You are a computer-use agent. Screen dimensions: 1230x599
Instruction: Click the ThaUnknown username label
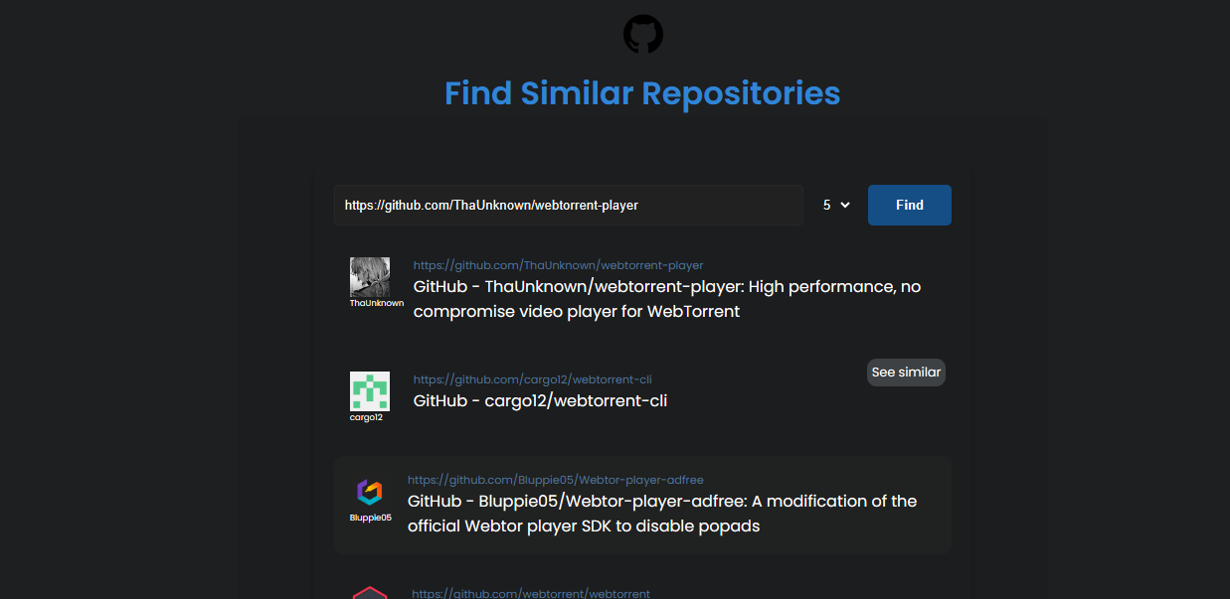(x=377, y=303)
